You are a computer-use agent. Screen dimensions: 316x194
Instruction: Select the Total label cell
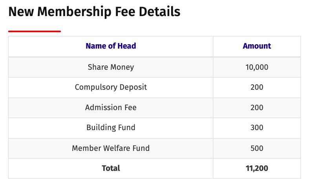point(111,168)
